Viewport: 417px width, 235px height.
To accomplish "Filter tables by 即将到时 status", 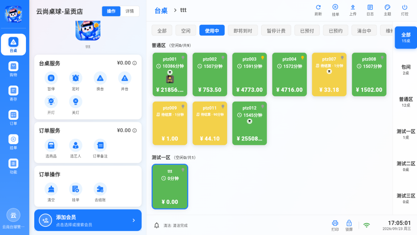I will point(243,31).
